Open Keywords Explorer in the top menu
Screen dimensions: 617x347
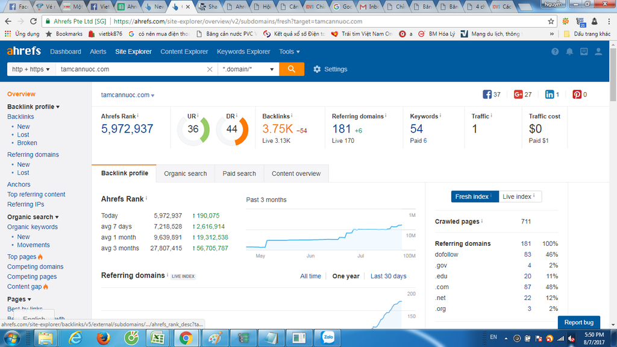pos(243,52)
